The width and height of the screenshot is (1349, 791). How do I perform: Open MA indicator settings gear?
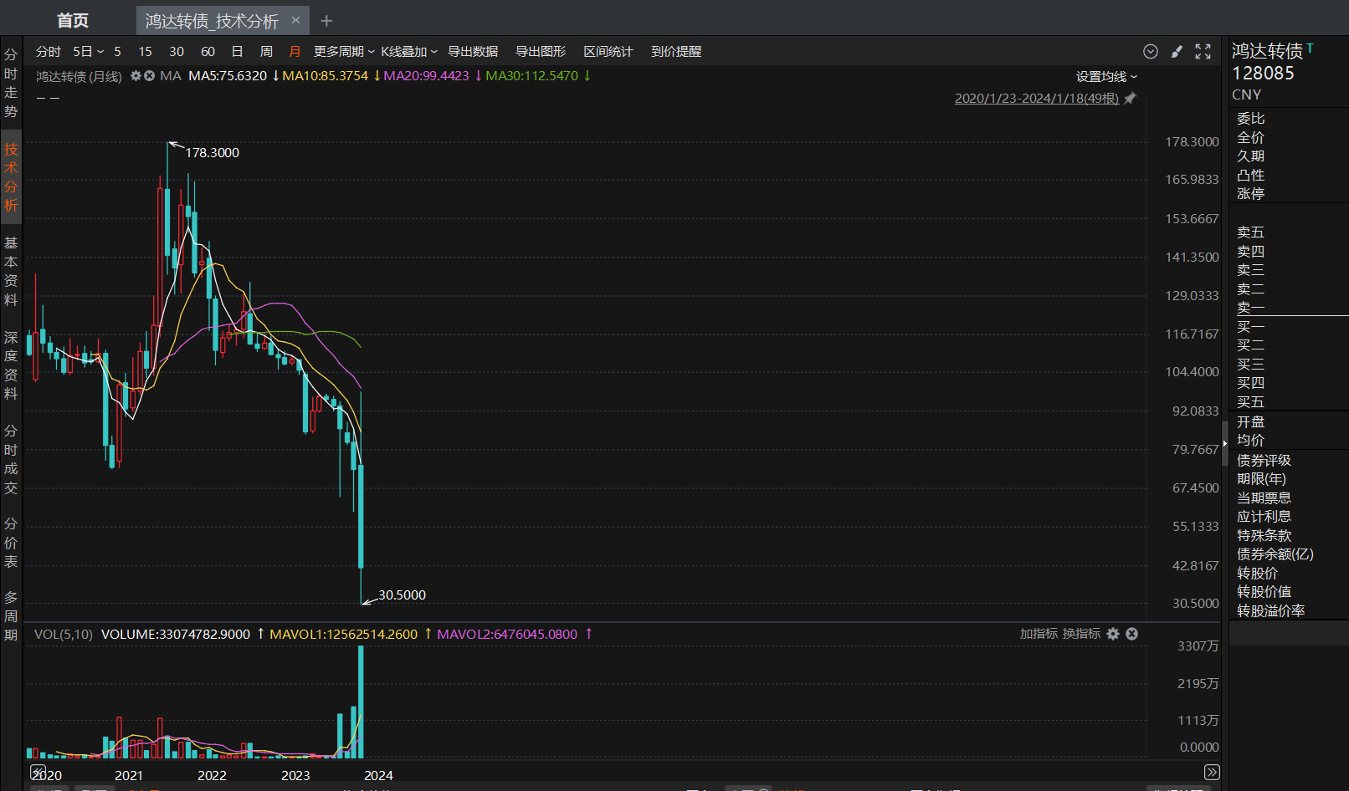coord(136,76)
